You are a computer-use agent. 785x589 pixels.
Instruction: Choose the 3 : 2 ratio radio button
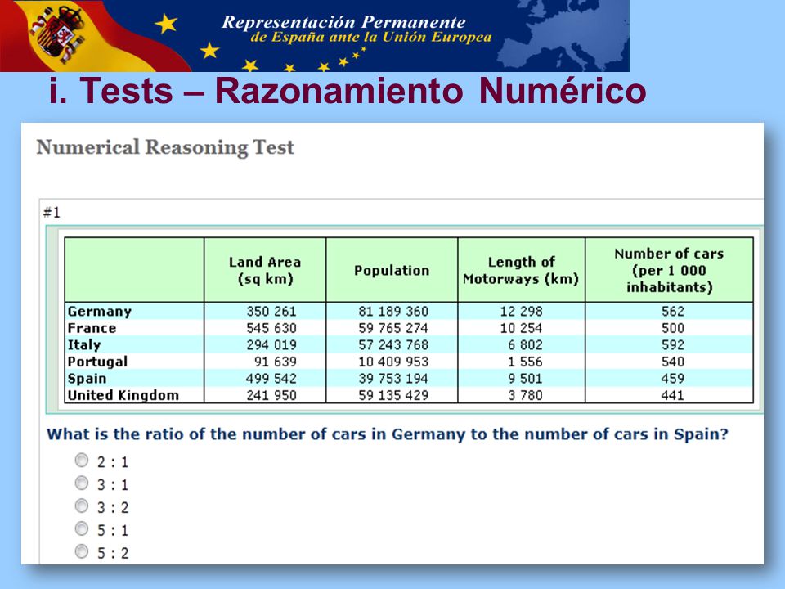click(82, 506)
